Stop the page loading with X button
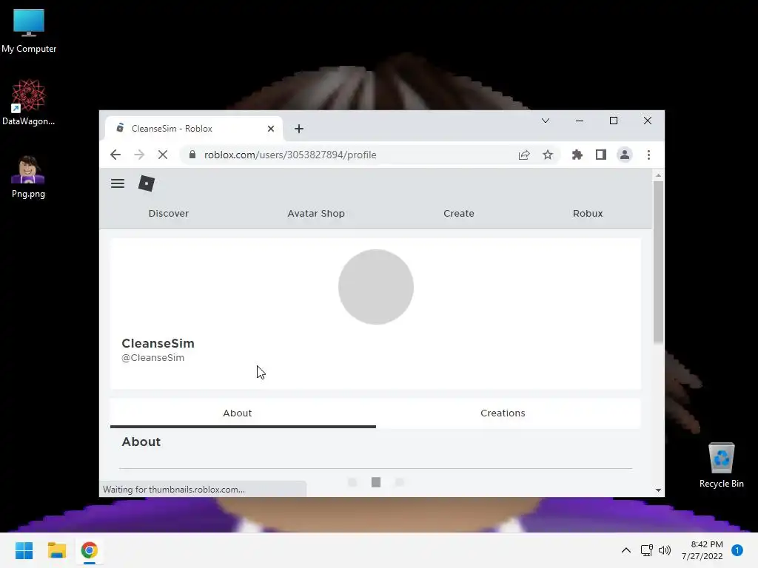 point(163,155)
